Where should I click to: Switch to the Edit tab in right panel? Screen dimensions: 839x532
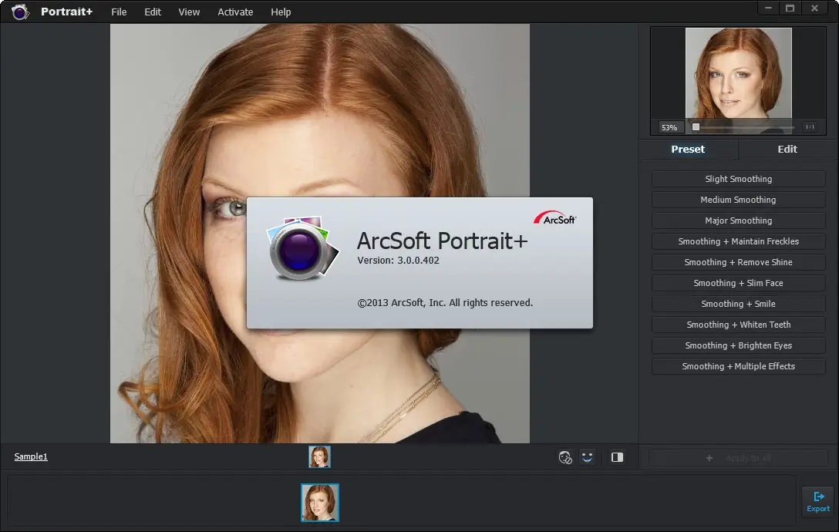[787, 150]
